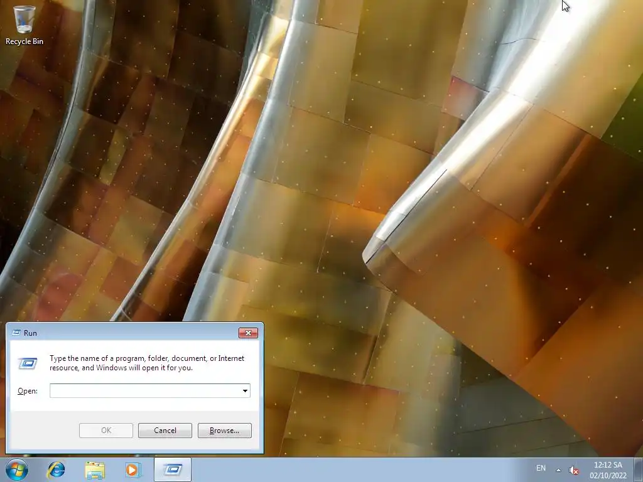643x482 pixels.
Task: Launch Windows Media Player from the taskbar
Action: pyautogui.click(x=132, y=469)
